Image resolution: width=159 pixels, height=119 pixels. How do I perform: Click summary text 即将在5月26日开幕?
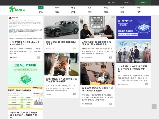point(98,98)
